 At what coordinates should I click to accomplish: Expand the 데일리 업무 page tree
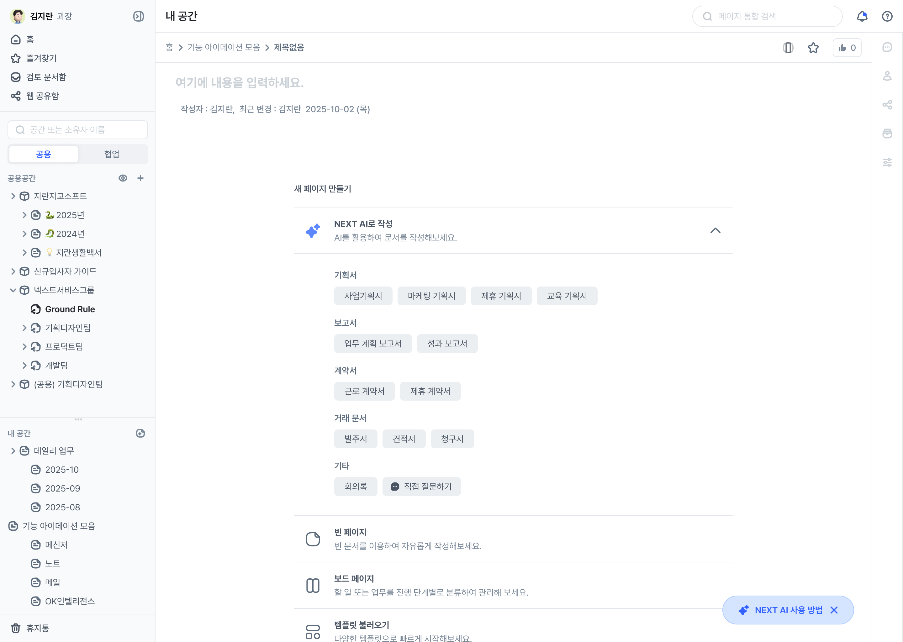pyautogui.click(x=13, y=451)
